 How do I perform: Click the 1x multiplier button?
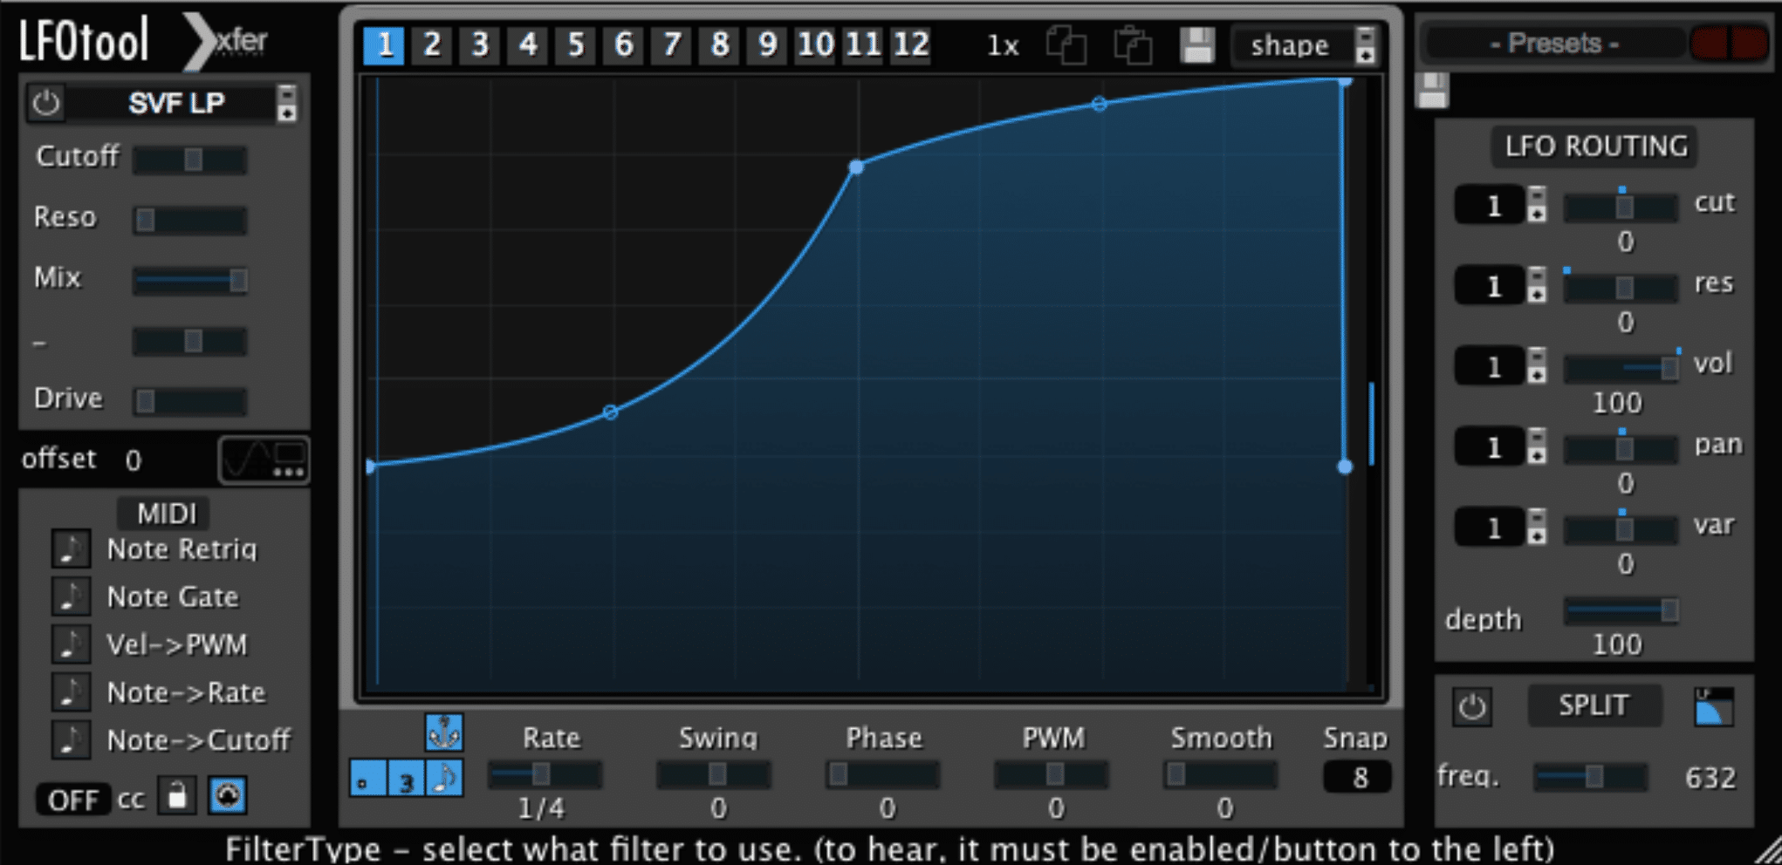[1003, 45]
